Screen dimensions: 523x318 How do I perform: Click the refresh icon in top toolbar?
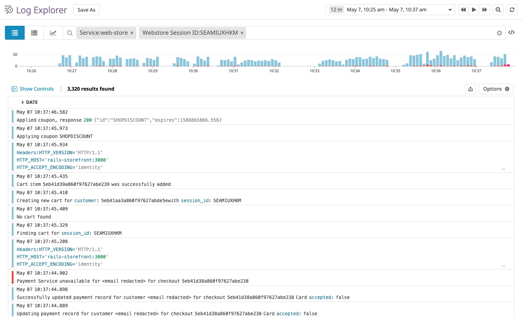[x=512, y=10]
